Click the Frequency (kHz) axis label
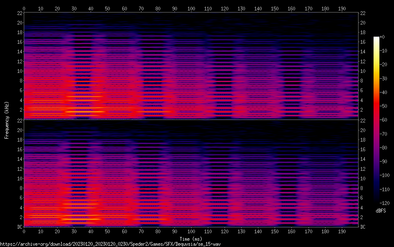 point(7,120)
